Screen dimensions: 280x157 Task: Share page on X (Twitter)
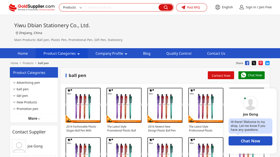point(254,63)
